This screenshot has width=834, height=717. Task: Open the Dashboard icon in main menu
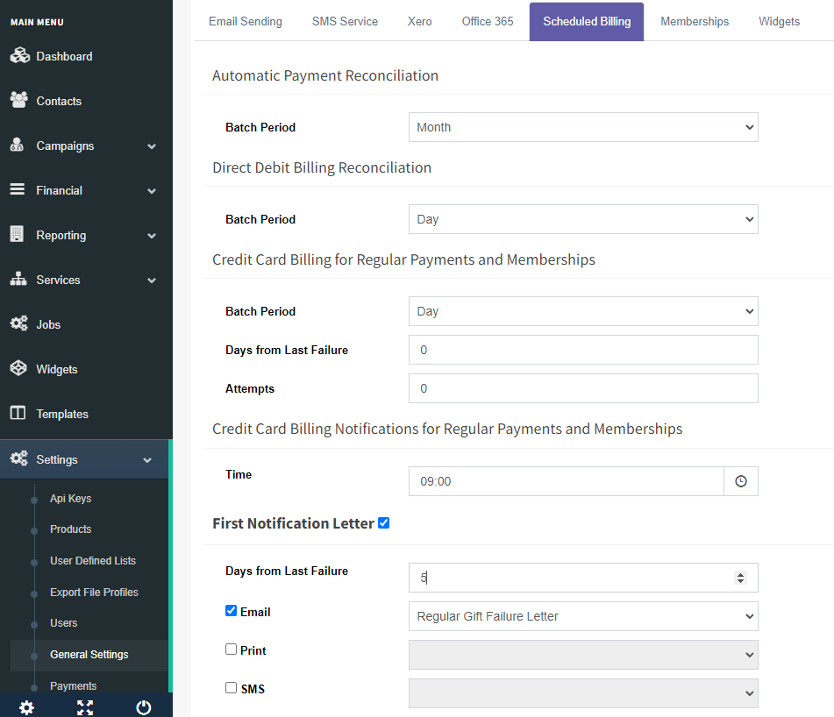[x=19, y=55]
